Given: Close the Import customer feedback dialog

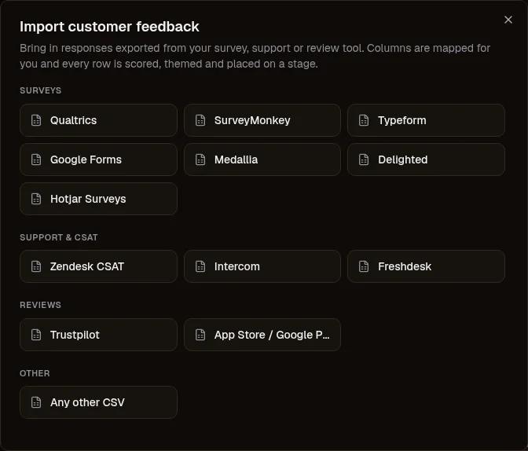Looking at the screenshot, I should coord(508,20).
